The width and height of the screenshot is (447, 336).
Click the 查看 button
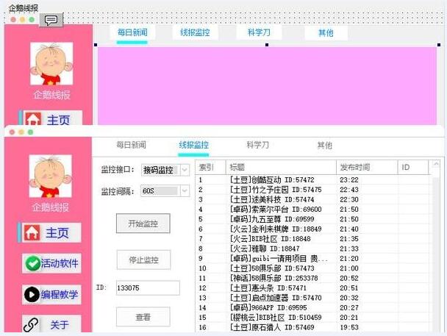[x=143, y=317]
